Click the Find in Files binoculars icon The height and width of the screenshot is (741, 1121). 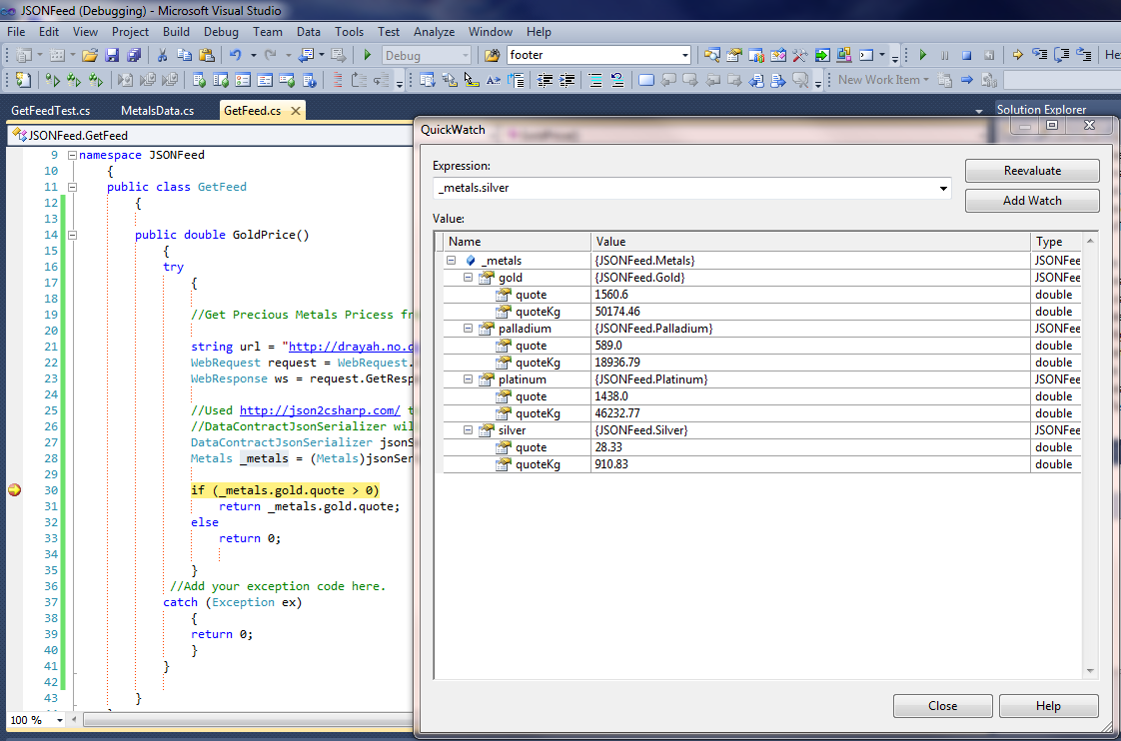click(492, 55)
